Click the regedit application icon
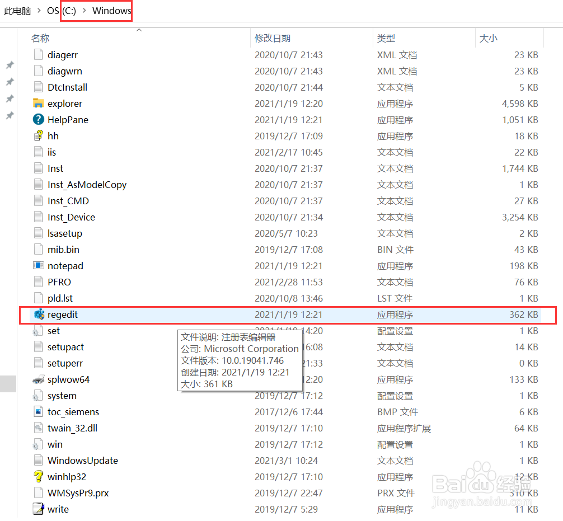This screenshot has height=521, width=563. 39,315
